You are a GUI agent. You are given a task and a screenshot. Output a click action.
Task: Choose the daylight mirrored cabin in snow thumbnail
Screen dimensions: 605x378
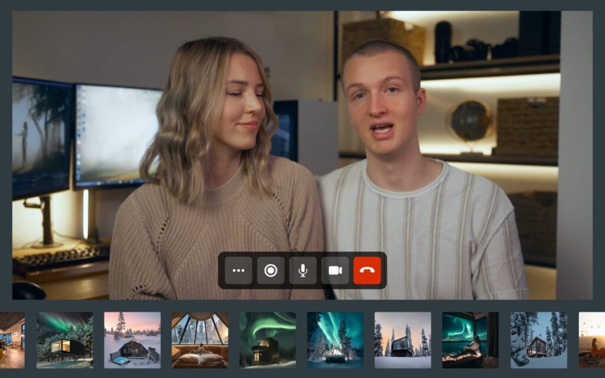(x=402, y=340)
